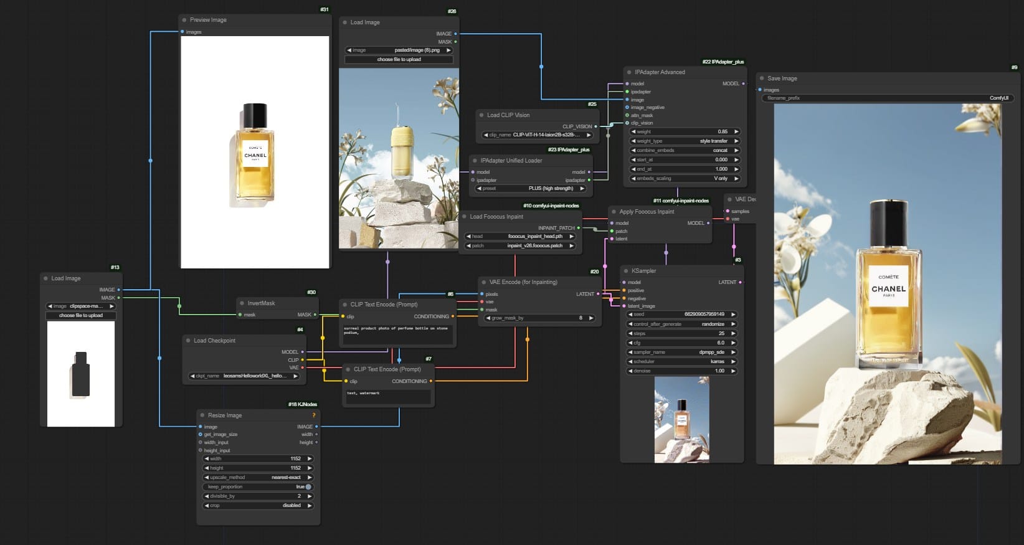Open the embeds_scaling dropdown set to V only
Image resolution: width=1024 pixels, height=545 pixels.
pyautogui.click(x=685, y=179)
